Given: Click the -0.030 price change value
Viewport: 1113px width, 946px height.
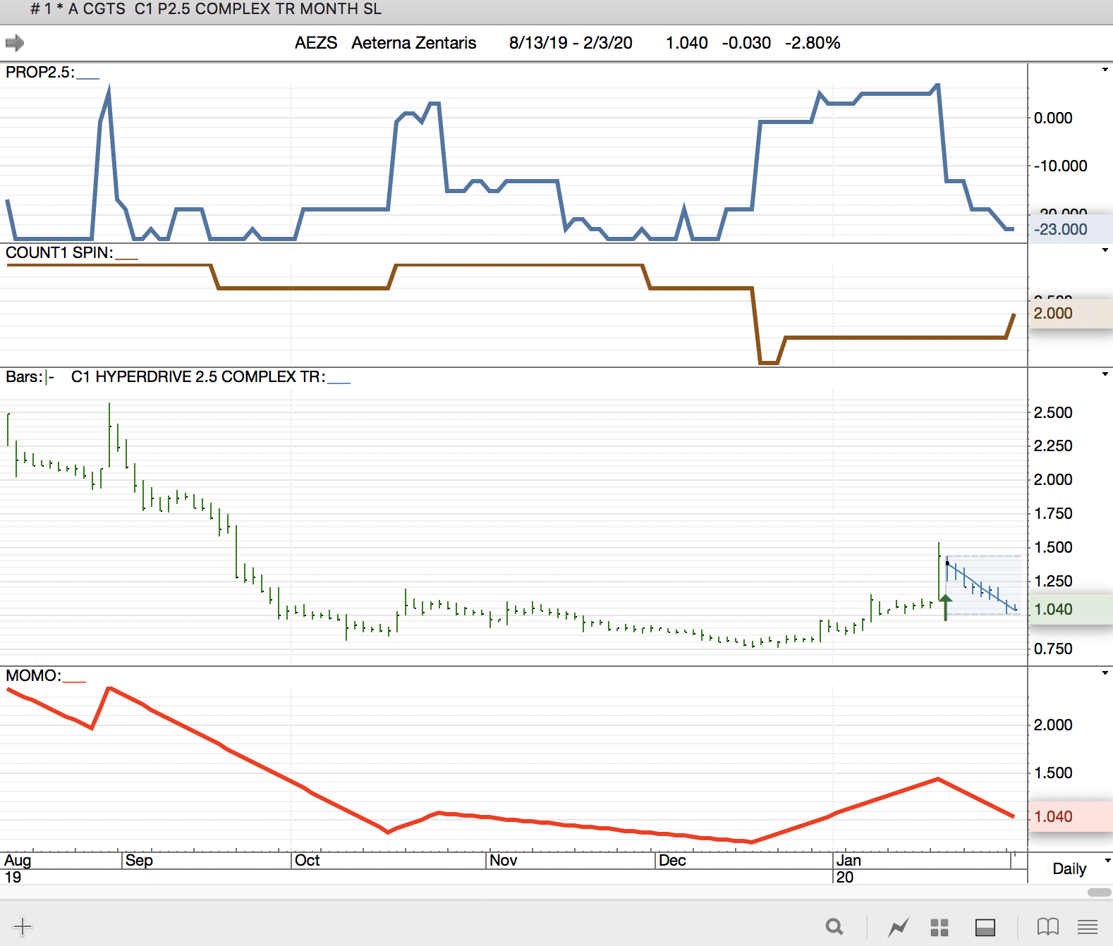Looking at the screenshot, I should click(746, 43).
